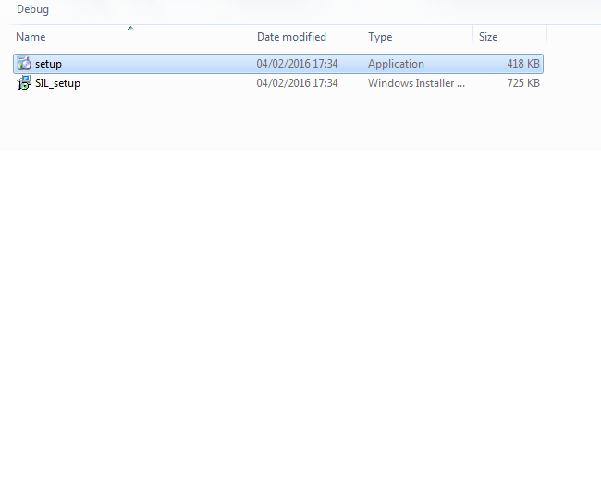Click the '418 KB' size value
Screen dimensions: 601x491
pos(523,64)
